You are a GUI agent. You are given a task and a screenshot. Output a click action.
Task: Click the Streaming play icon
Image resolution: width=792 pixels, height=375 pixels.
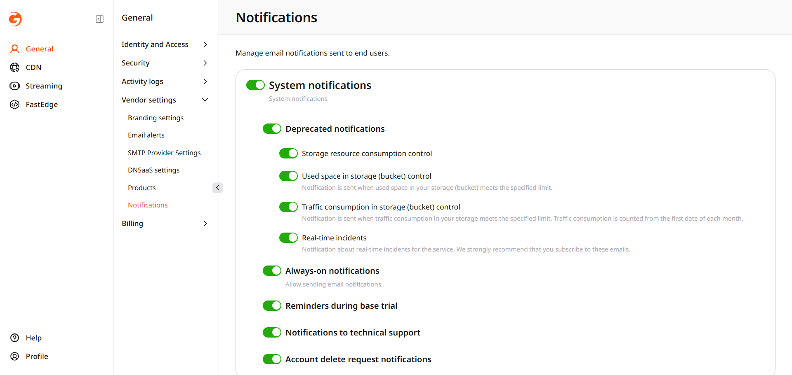pos(15,86)
